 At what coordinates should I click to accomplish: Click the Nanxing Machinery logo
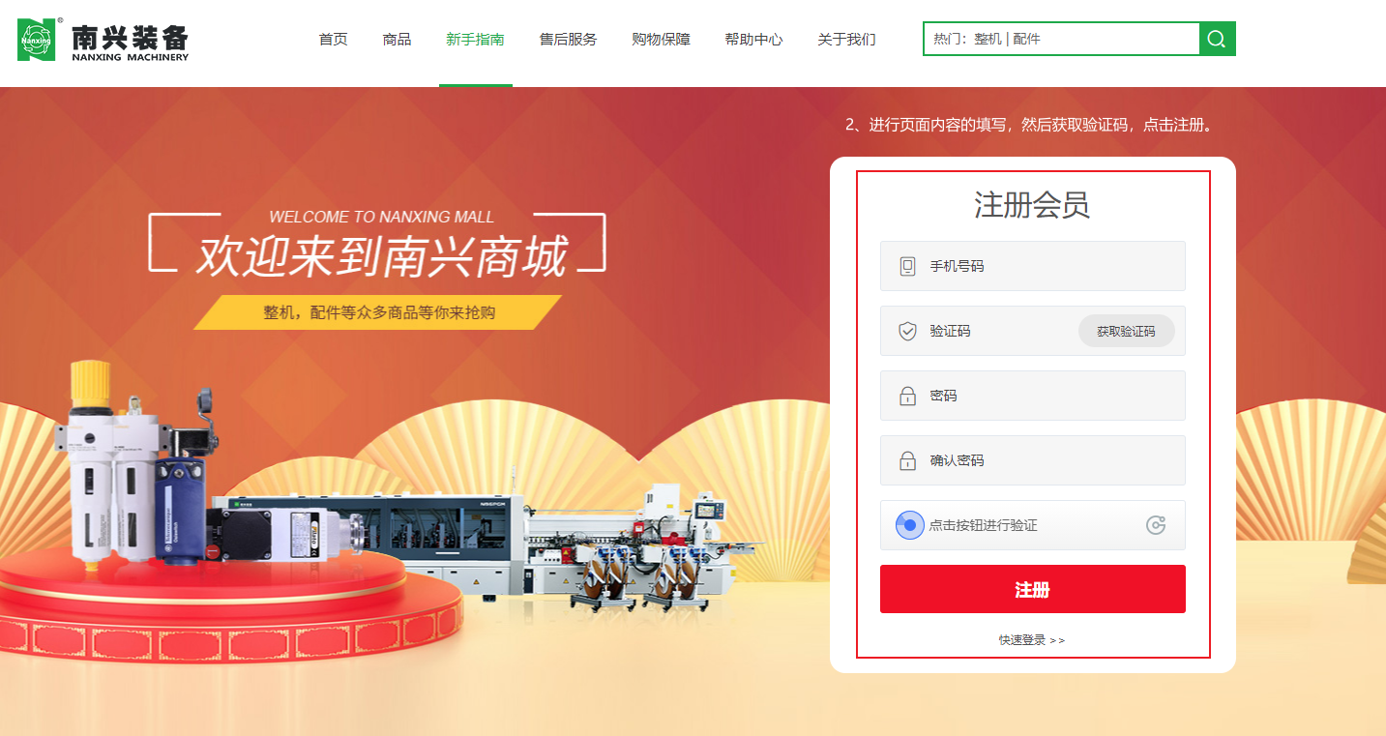point(103,40)
